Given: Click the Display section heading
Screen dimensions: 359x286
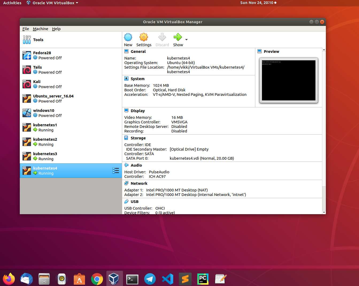Looking at the screenshot, I should pyautogui.click(x=138, y=111).
